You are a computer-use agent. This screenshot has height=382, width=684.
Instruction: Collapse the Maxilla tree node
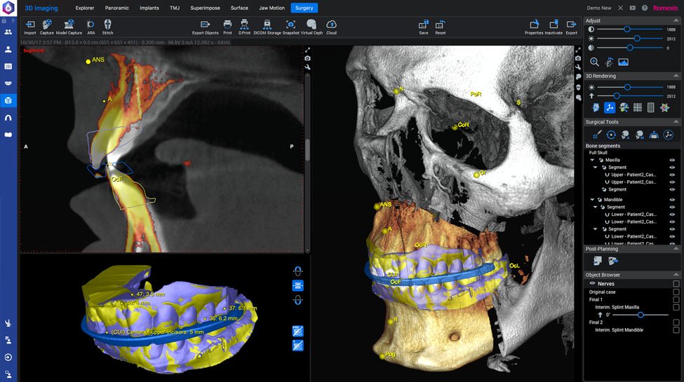coord(592,160)
